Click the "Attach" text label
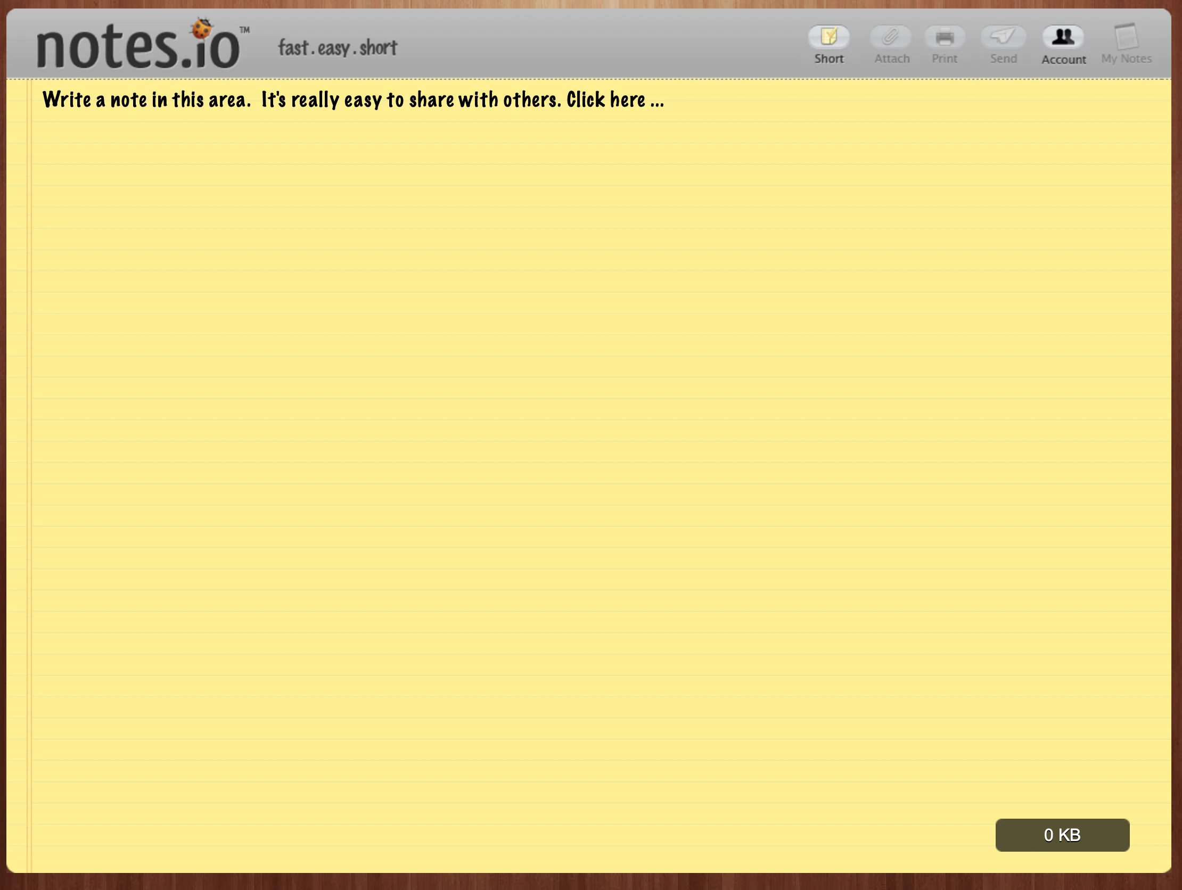Viewport: 1182px width, 890px height. (x=892, y=59)
